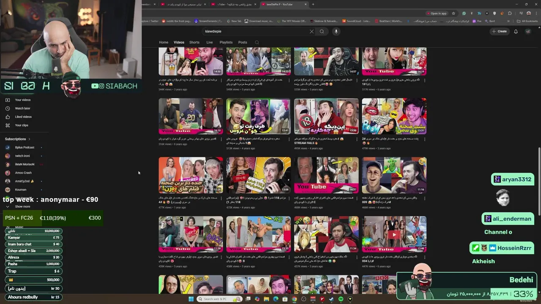This screenshot has height=304, width=541.
Task: Open Spotify from the taskbar
Action: pyautogui.click(x=341, y=299)
